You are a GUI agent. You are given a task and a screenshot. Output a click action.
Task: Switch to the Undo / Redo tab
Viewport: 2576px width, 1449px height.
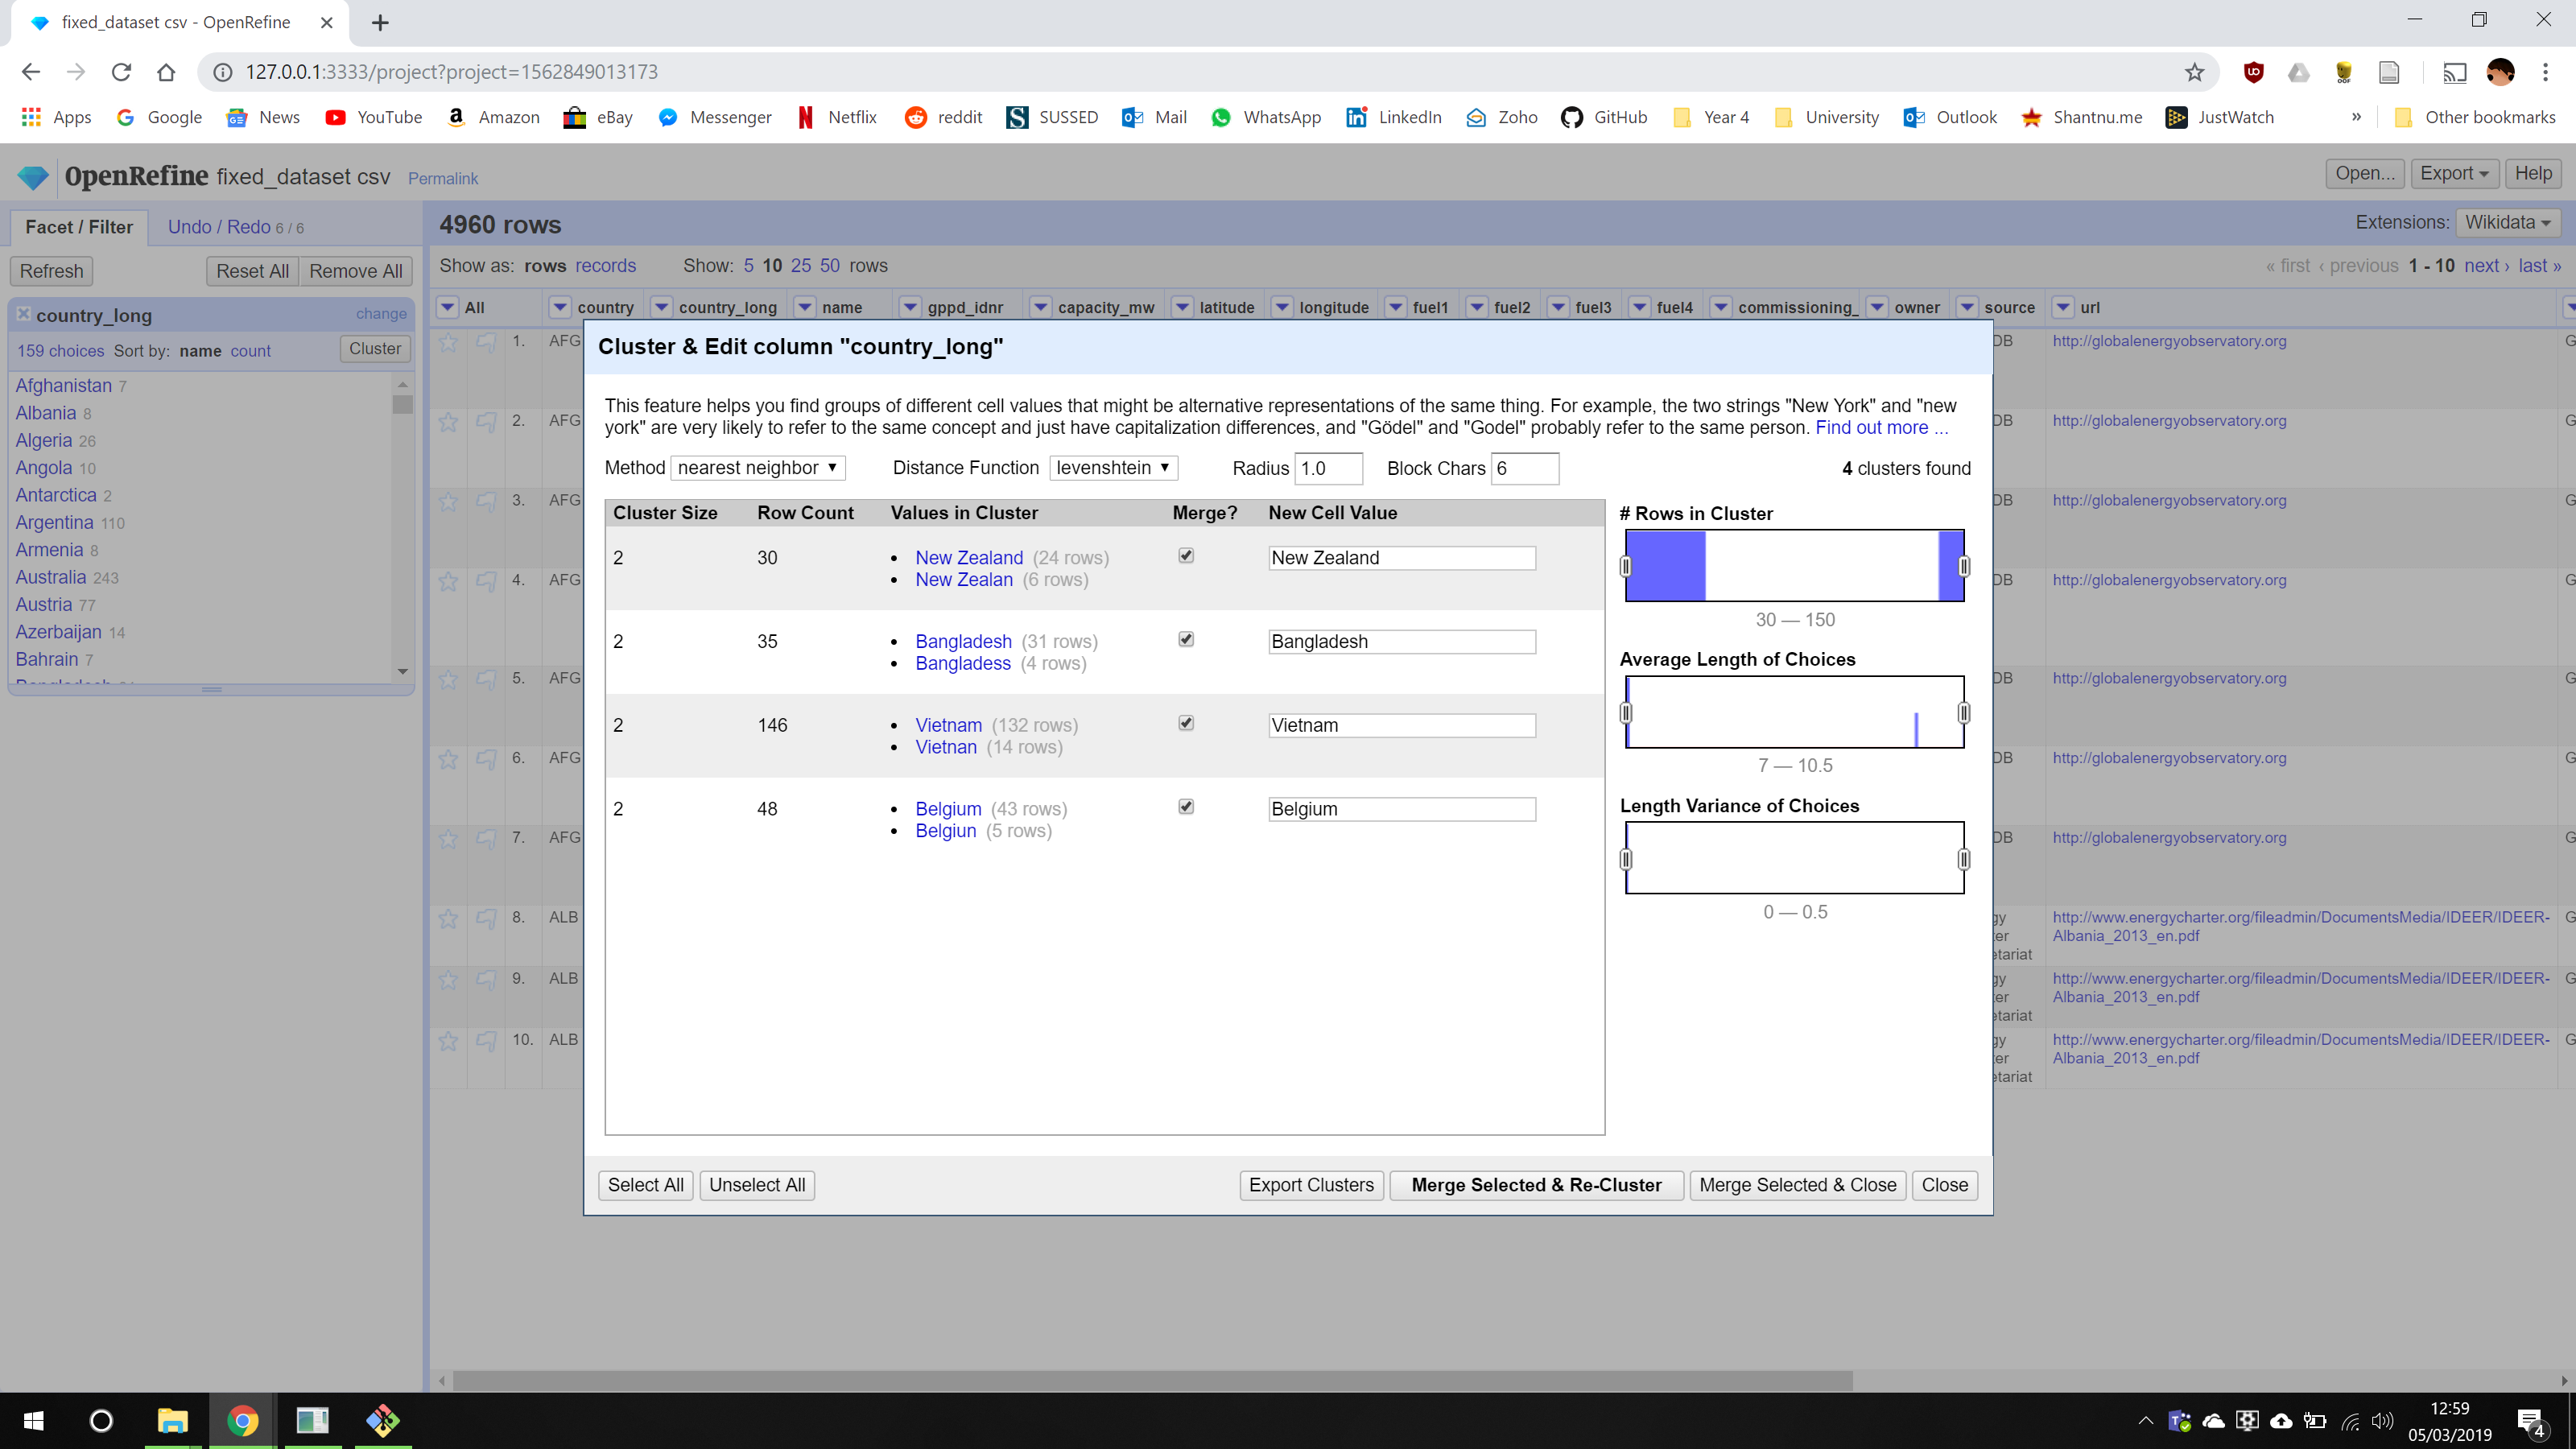(x=234, y=227)
